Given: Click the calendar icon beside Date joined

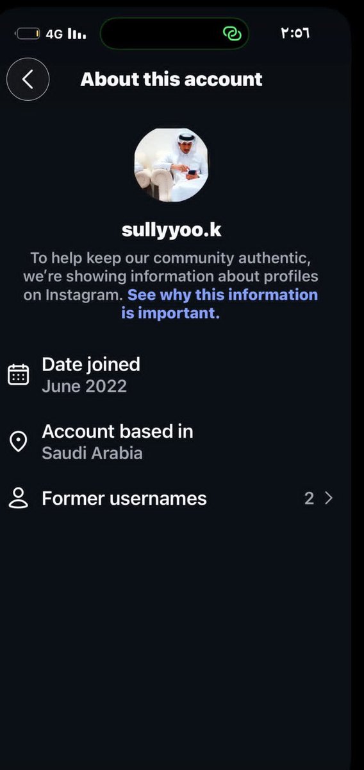Looking at the screenshot, I should click(19, 374).
